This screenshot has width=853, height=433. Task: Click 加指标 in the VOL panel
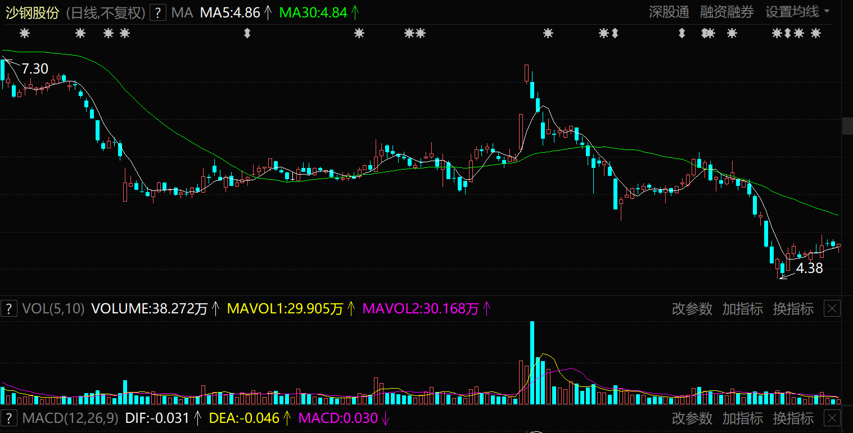tap(743, 308)
